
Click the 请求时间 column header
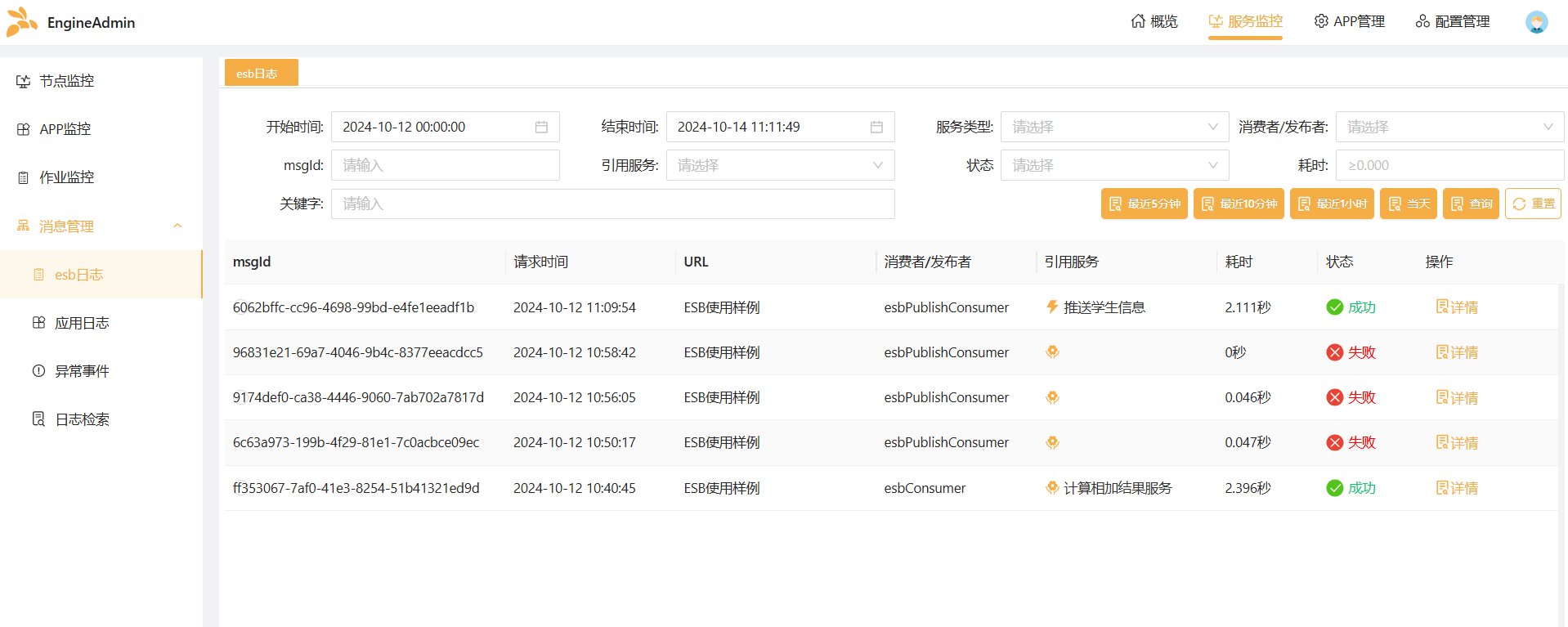click(x=540, y=262)
